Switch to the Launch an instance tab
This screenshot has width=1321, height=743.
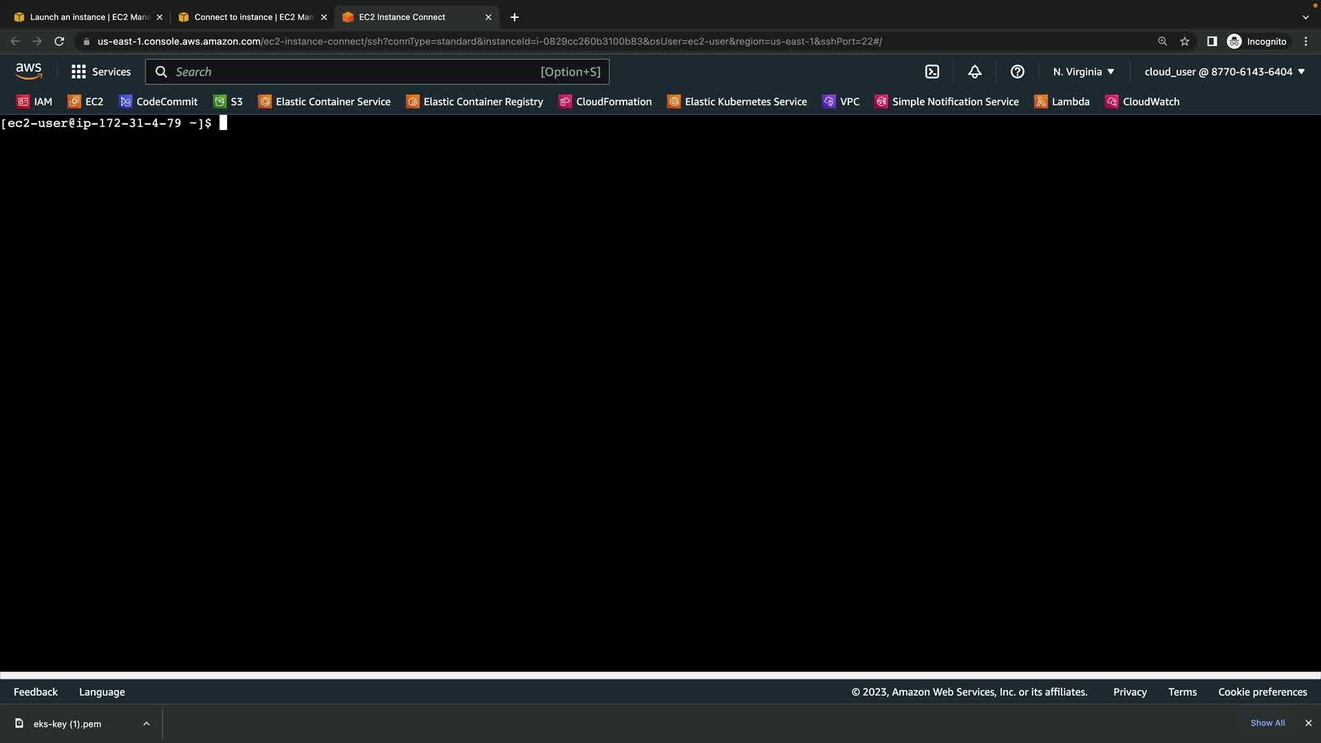pos(88,17)
